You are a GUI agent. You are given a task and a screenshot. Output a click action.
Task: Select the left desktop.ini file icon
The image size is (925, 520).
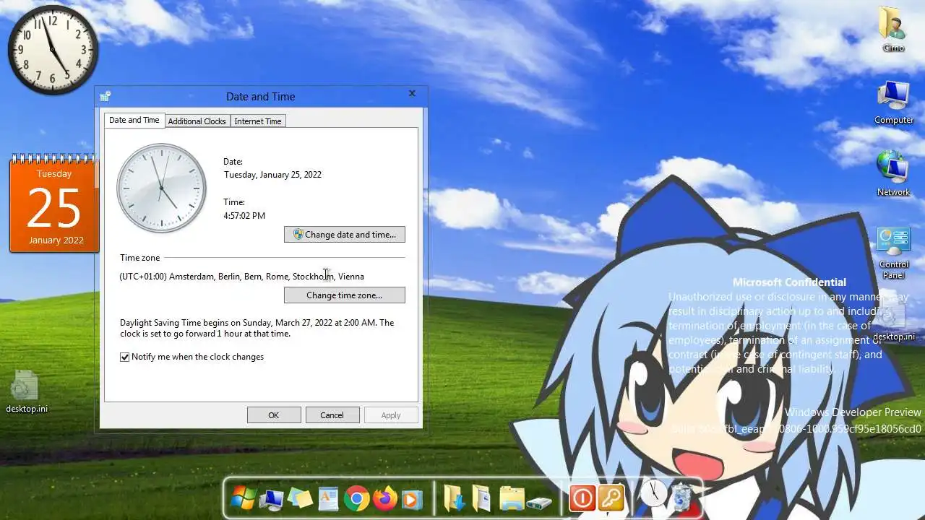click(27, 392)
